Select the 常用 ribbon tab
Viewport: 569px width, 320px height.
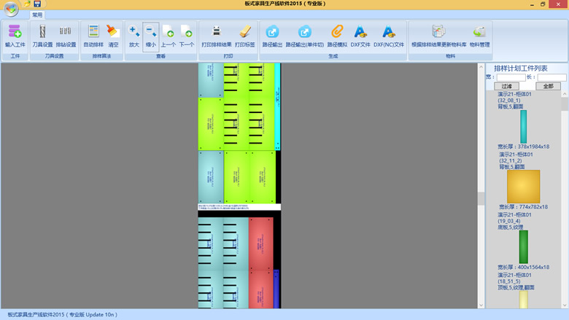point(37,14)
